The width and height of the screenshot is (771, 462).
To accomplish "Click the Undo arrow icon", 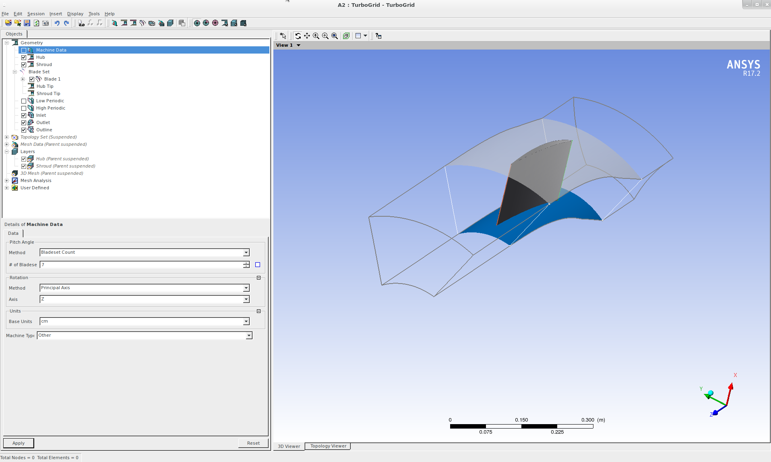I will point(57,23).
